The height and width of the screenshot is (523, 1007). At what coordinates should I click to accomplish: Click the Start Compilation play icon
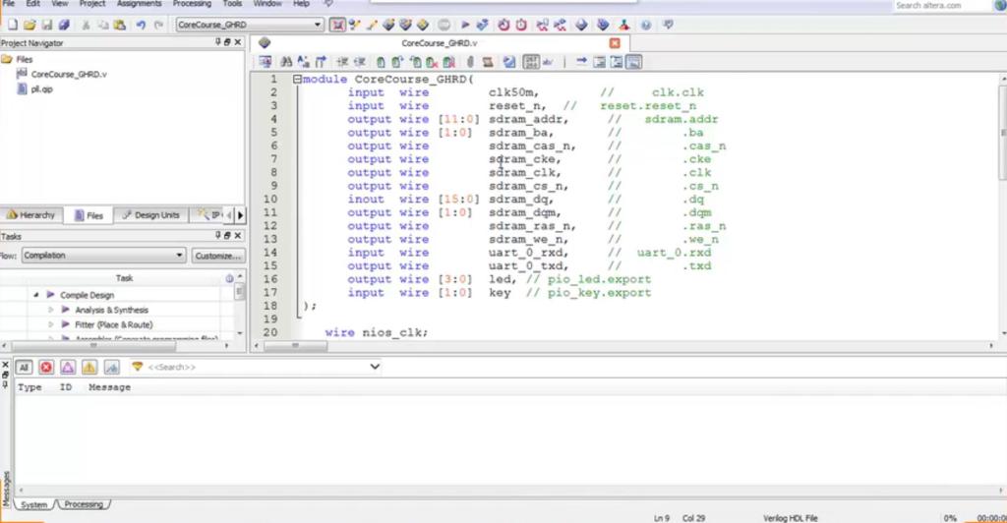click(465, 25)
